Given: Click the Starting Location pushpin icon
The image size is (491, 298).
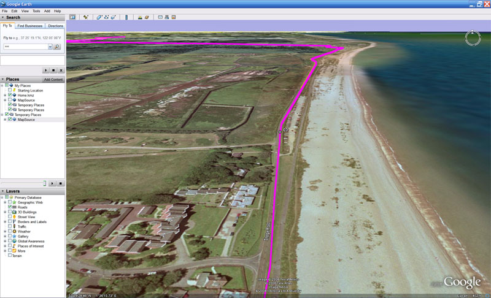Looking at the screenshot, I should click(14, 90).
